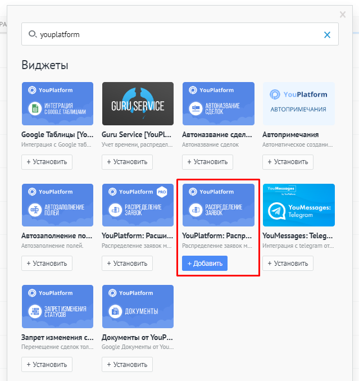359x381 pixels.
Task: Clear the search field with the blue X
Action: (x=327, y=35)
